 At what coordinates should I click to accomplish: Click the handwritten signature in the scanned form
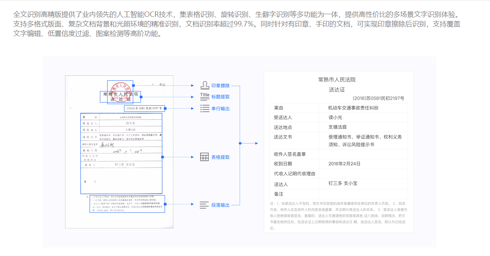coord(107,145)
